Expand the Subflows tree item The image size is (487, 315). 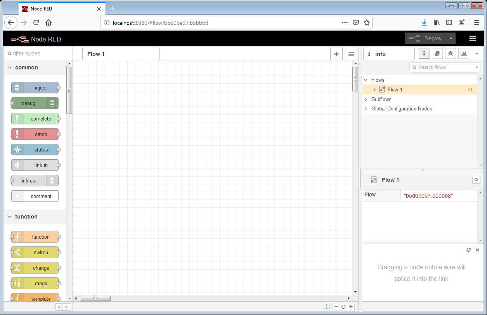pos(366,99)
